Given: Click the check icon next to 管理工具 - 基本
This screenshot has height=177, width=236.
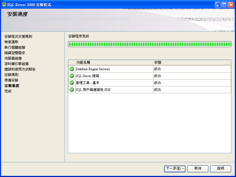Looking at the screenshot, I should point(72,83).
